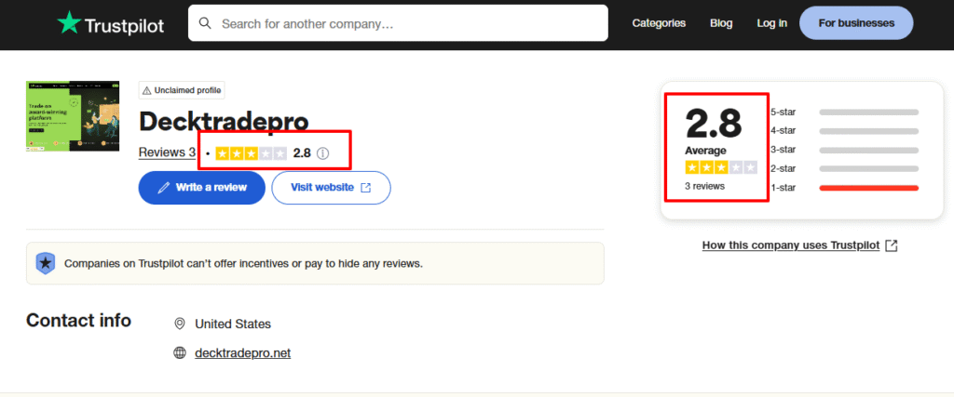The width and height of the screenshot is (954, 397).
Task: Click the large 2.8 rating number
Action: [x=714, y=124]
